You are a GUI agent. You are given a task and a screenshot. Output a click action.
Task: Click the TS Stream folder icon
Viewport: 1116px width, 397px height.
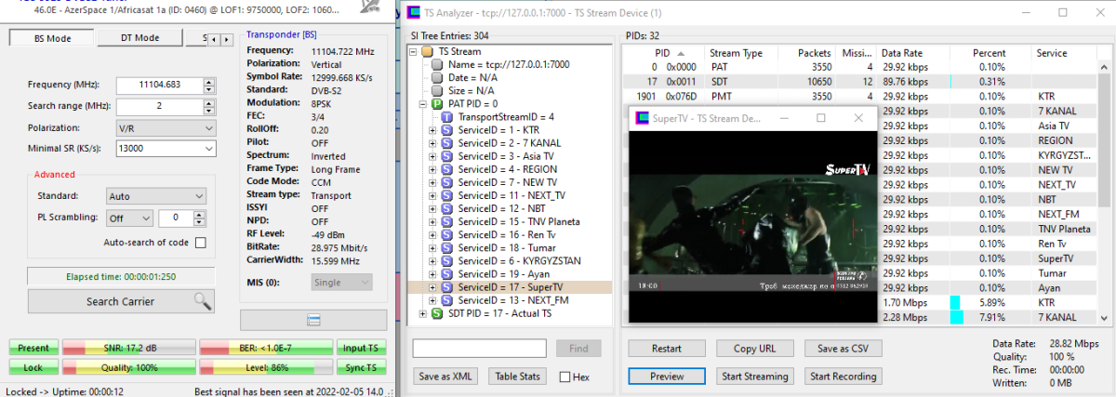point(428,52)
